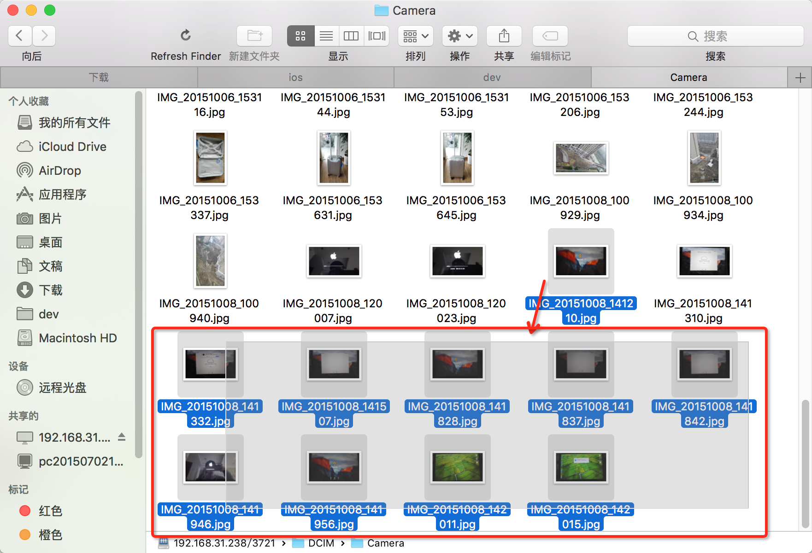Switch to icon view
Screen dimensions: 812x553
pyautogui.click(x=300, y=36)
